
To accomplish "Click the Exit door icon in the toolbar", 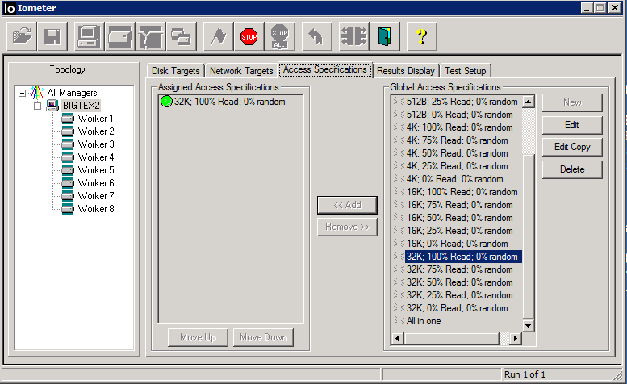I will pyautogui.click(x=385, y=36).
